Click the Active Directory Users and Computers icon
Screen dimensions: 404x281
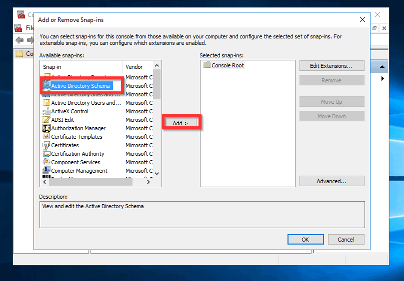pyautogui.click(x=46, y=103)
